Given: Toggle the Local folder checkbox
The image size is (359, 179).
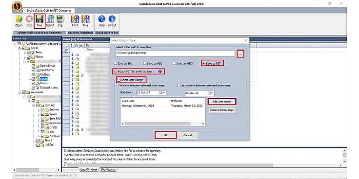Looking at the screenshot, I should click(24, 48).
